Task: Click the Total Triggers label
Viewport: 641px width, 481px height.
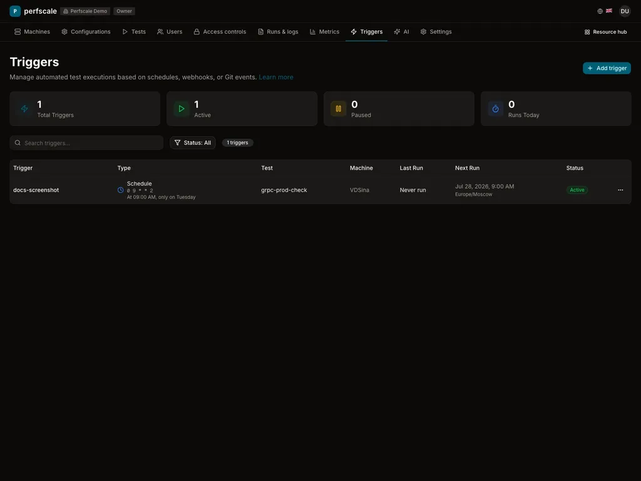Action: coord(56,115)
